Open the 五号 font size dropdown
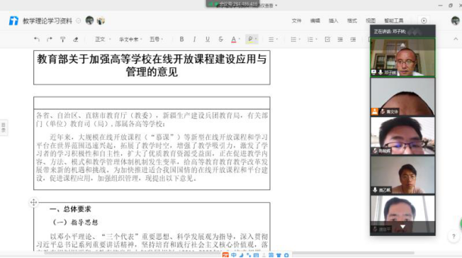462x258 pixels. pyautogui.click(x=157, y=39)
